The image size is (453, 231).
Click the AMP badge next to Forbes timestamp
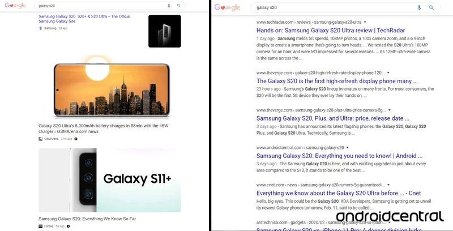coord(68,226)
